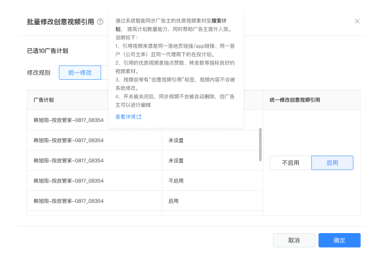Image resolution: width=381 pixels, height=255 pixels.
Task: Close the dialog with the X icon
Action: pos(357,21)
